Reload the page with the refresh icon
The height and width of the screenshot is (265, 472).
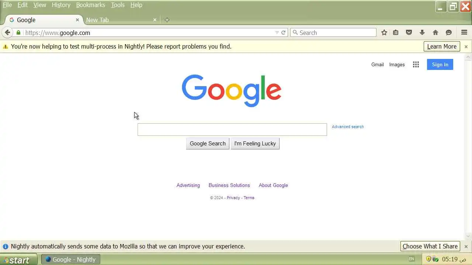coord(284,32)
